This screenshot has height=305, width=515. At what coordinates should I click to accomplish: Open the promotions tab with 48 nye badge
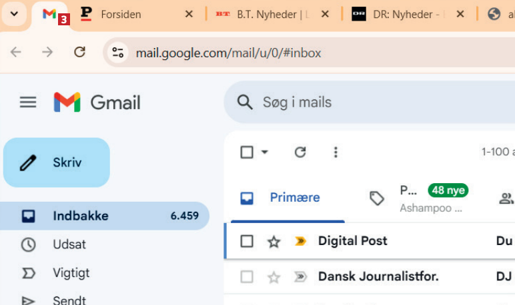coord(419,198)
